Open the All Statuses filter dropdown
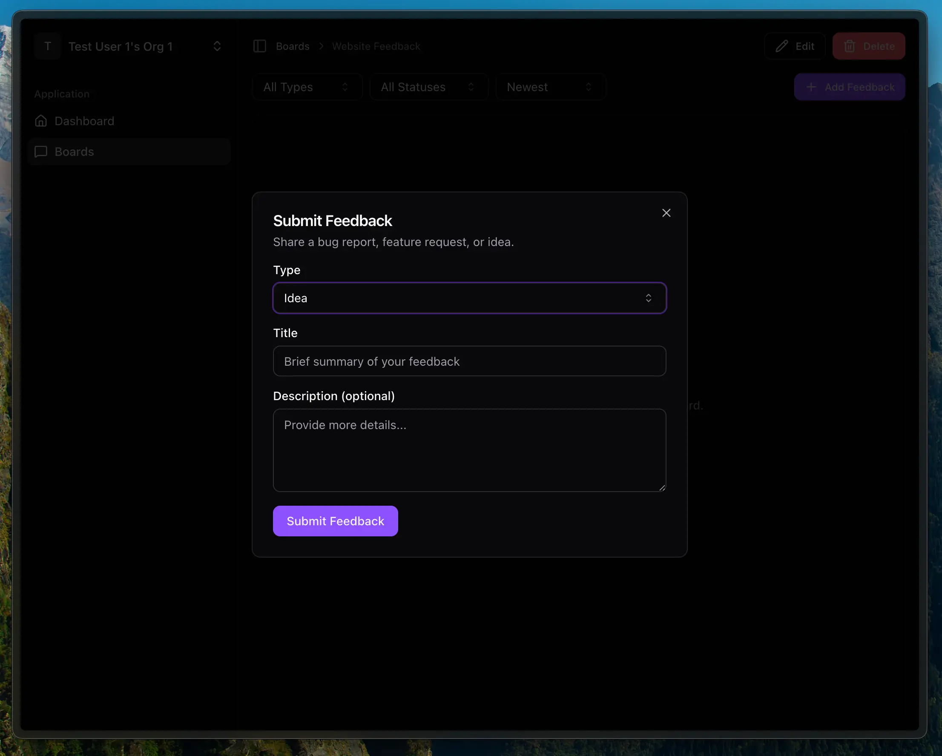The image size is (942, 756). (428, 87)
